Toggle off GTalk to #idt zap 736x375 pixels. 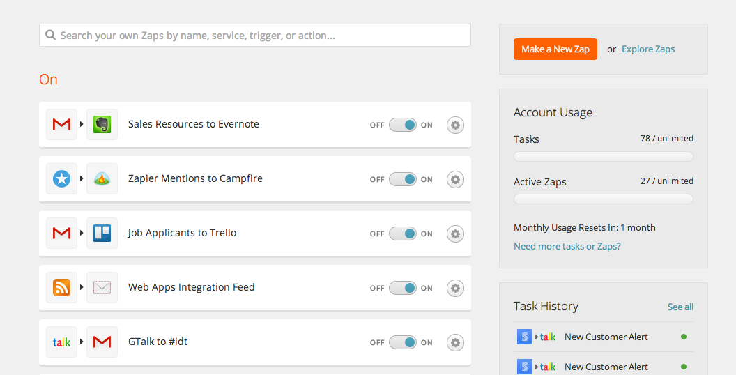point(403,343)
